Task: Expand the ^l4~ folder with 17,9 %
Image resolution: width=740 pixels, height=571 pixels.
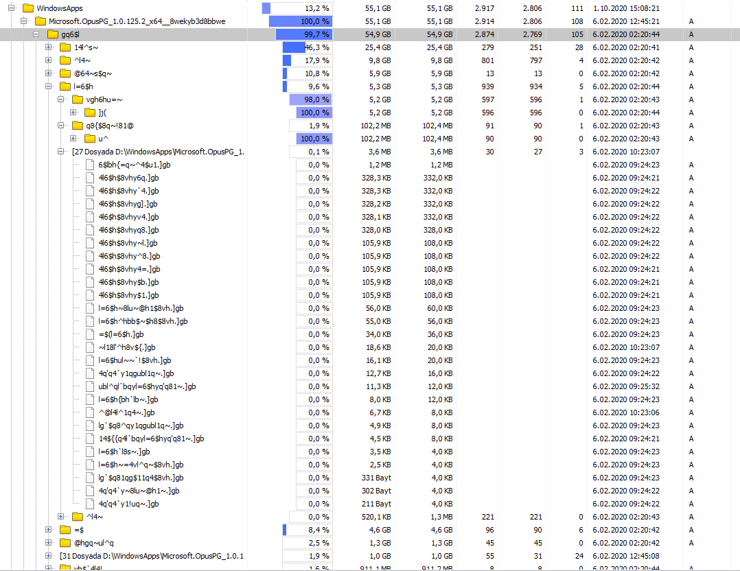Action: pos(48,60)
